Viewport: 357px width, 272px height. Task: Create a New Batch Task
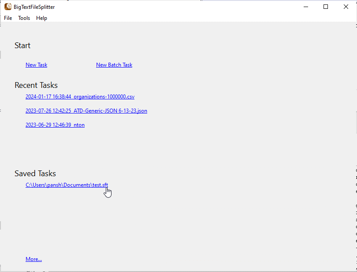coord(114,65)
